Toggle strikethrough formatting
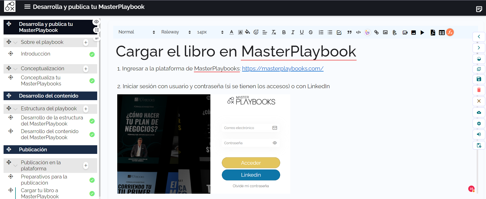486x199 pixels. [x=311, y=32]
